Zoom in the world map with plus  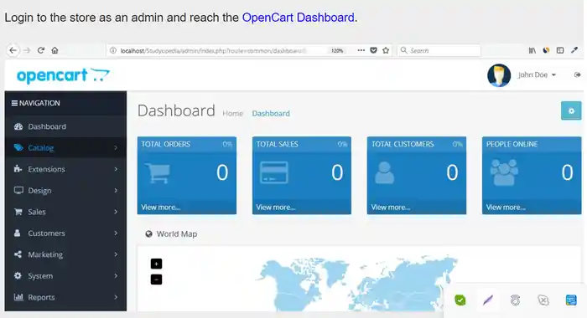[156, 264]
